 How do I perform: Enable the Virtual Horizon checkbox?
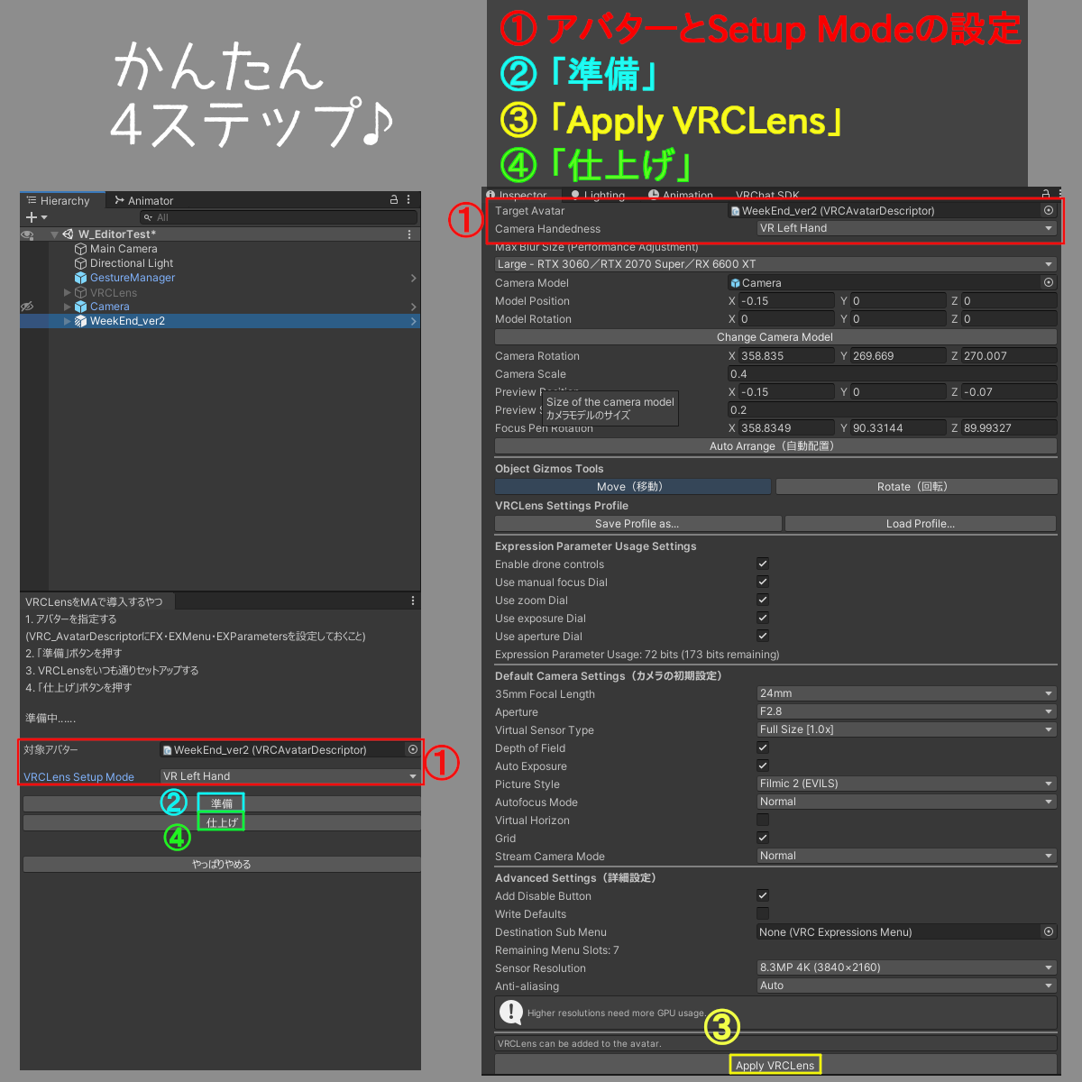(x=762, y=820)
